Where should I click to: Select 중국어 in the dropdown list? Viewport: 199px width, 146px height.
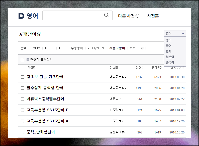click(x=170, y=62)
